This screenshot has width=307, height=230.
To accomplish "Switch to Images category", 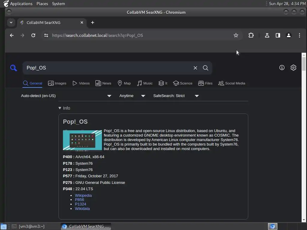I will pos(57,83).
